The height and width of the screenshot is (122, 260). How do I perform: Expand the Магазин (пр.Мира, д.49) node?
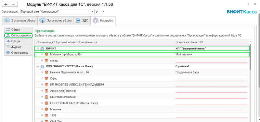pyautogui.click(x=42, y=54)
